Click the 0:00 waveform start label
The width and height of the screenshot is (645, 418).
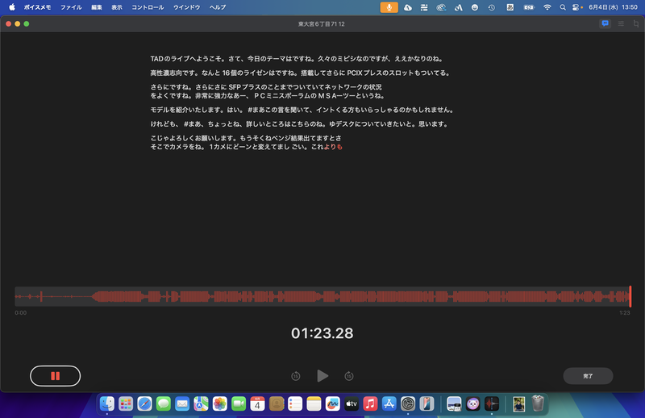[21, 312]
